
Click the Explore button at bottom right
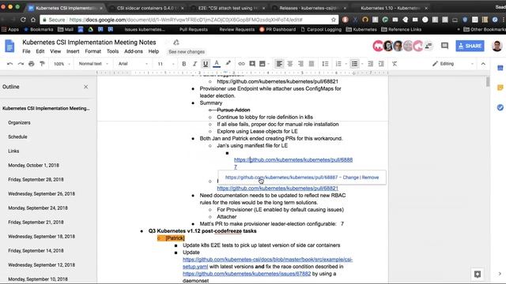478,274
